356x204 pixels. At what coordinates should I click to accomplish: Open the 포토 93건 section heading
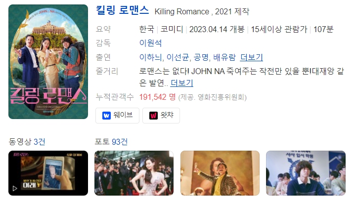[x=111, y=142]
